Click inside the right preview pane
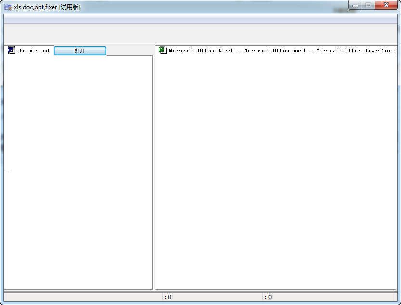This screenshot has width=401, height=305. (276, 172)
